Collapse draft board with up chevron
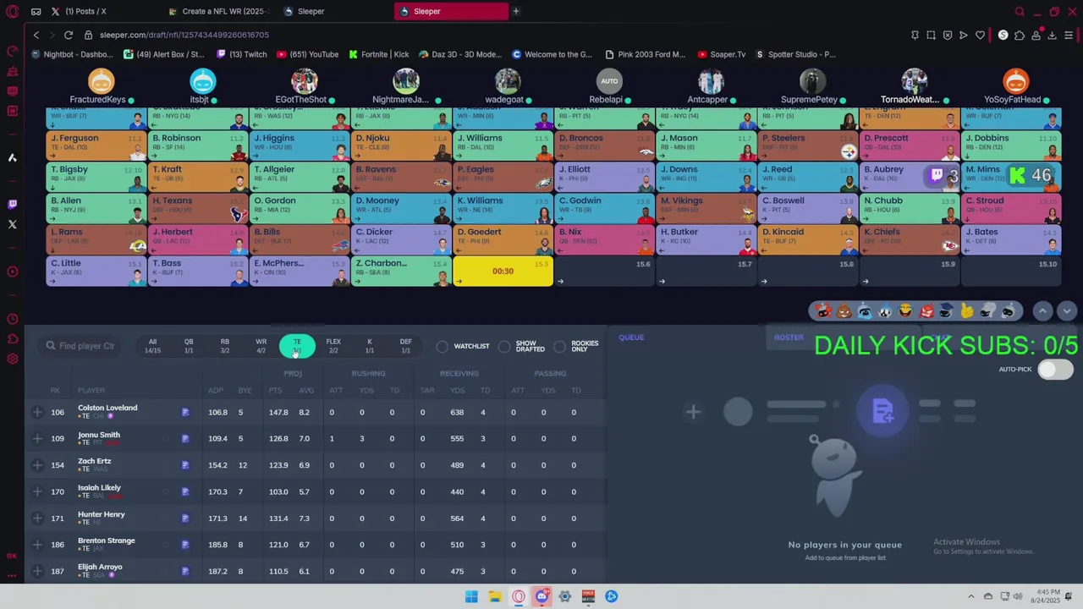Screen dimensions: 1083x609 click(x=1042, y=311)
